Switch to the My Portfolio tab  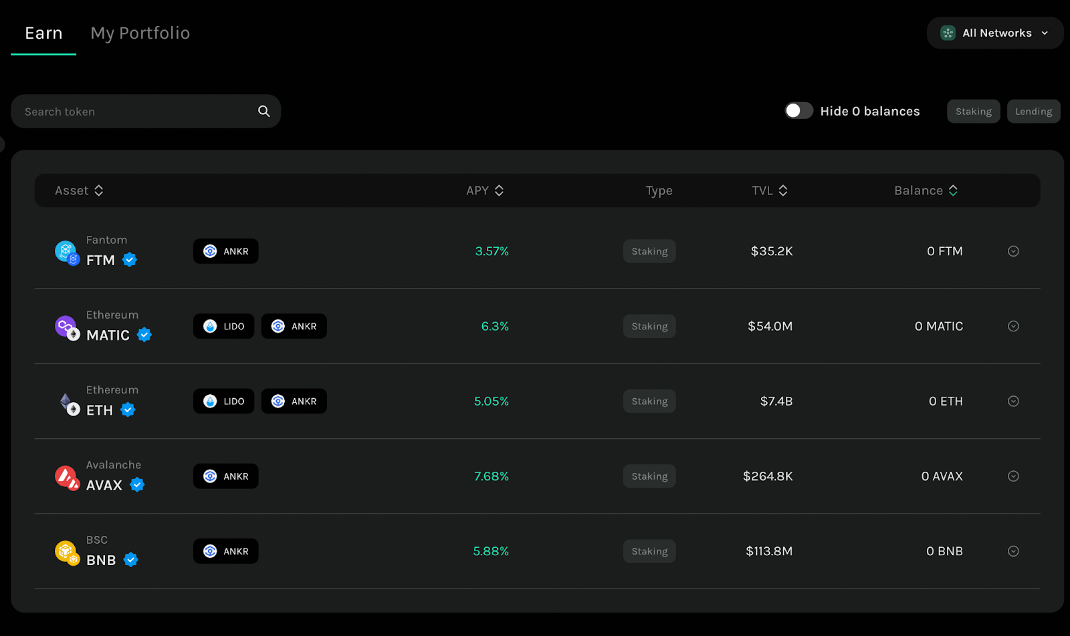[x=140, y=33]
